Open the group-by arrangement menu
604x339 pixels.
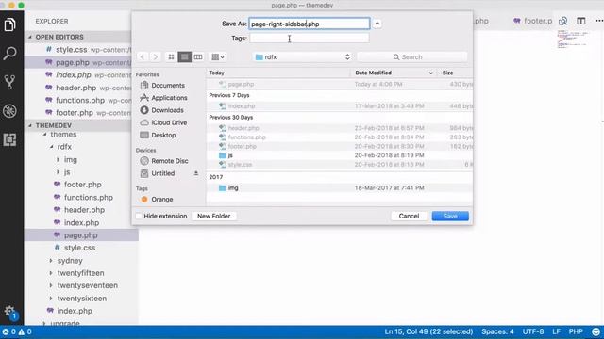tap(218, 56)
